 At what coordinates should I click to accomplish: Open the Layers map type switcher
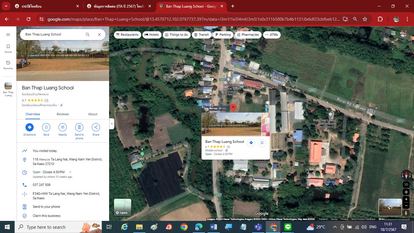(x=122, y=207)
